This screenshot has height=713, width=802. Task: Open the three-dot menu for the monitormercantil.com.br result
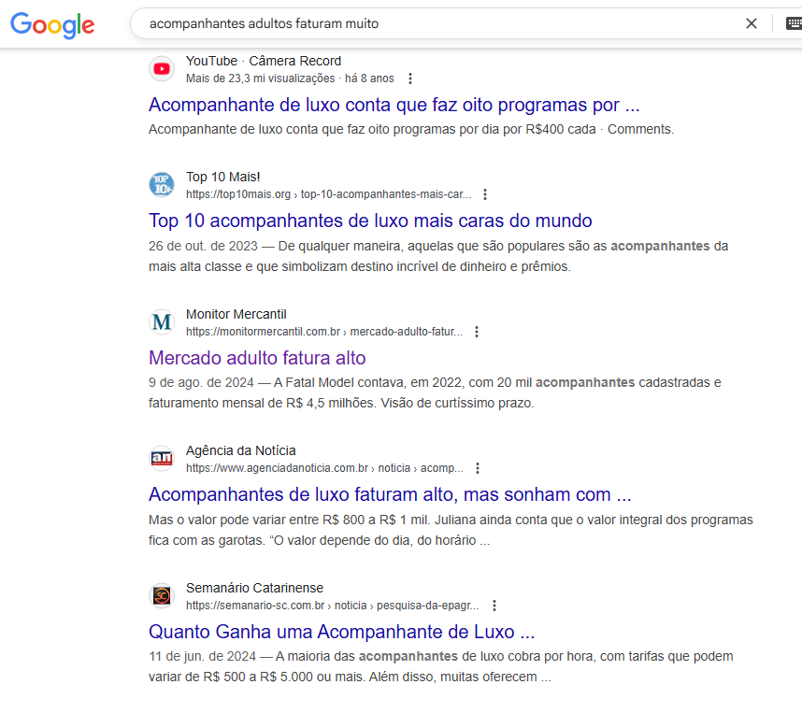click(x=477, y=332)
